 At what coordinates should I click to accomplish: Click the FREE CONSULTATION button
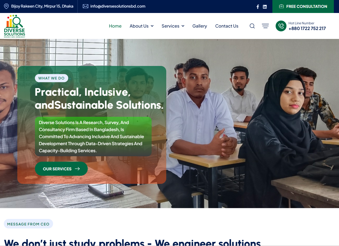tap(303, 6)
